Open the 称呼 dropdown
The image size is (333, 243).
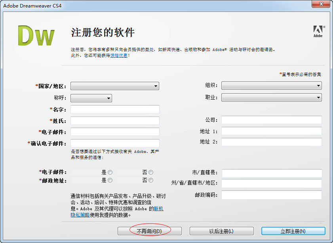(x=91, y=98)
